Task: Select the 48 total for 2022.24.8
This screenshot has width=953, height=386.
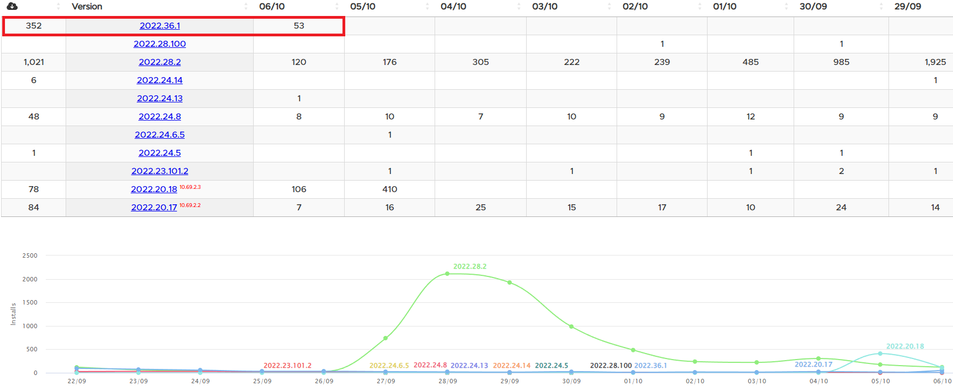Action: pos(34,117)
